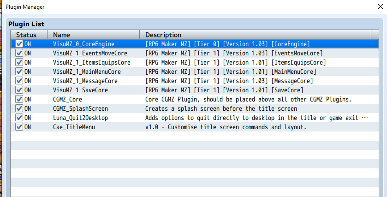Select the Cae_TitleMenu plugin name

pyautogui.click(x=74, y=127)
